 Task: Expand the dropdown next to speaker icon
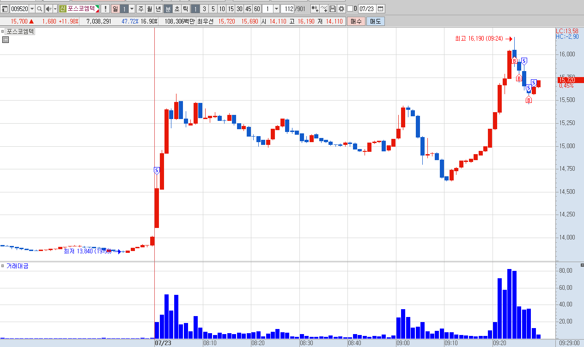click(55, 9)
